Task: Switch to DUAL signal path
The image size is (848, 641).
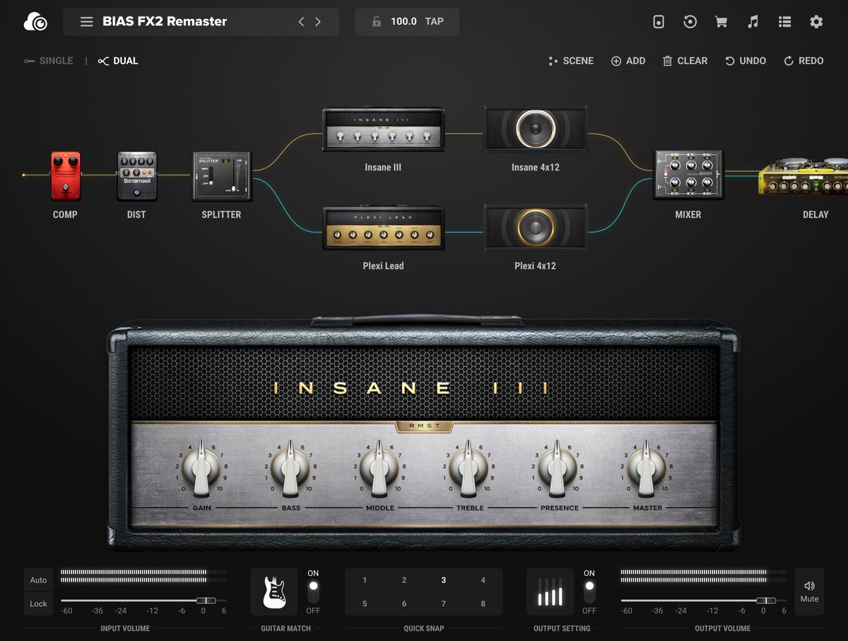Action: point(117,61)
